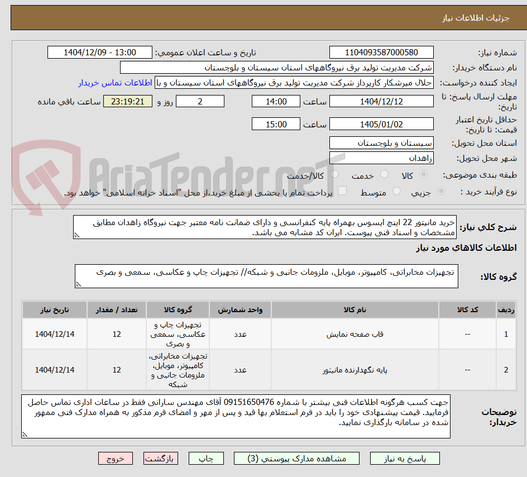Screen dimensions: 527x477
Task: Click the delivery city زاهدان field
Action: 381,158
